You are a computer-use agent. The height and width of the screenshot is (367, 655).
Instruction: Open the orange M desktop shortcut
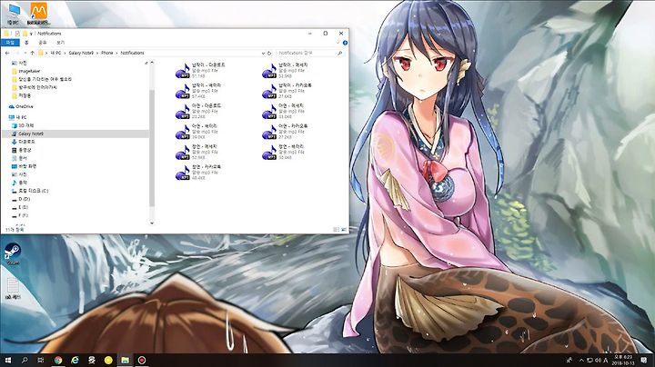(38, 14)
